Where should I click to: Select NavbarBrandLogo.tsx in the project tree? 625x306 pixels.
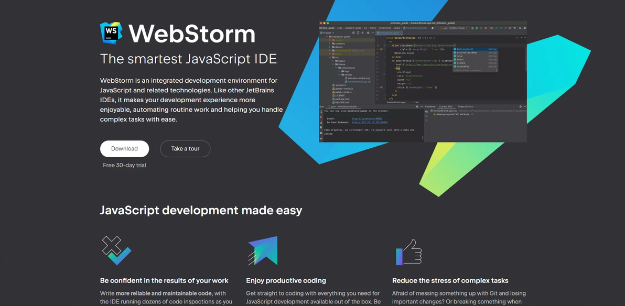359,81
